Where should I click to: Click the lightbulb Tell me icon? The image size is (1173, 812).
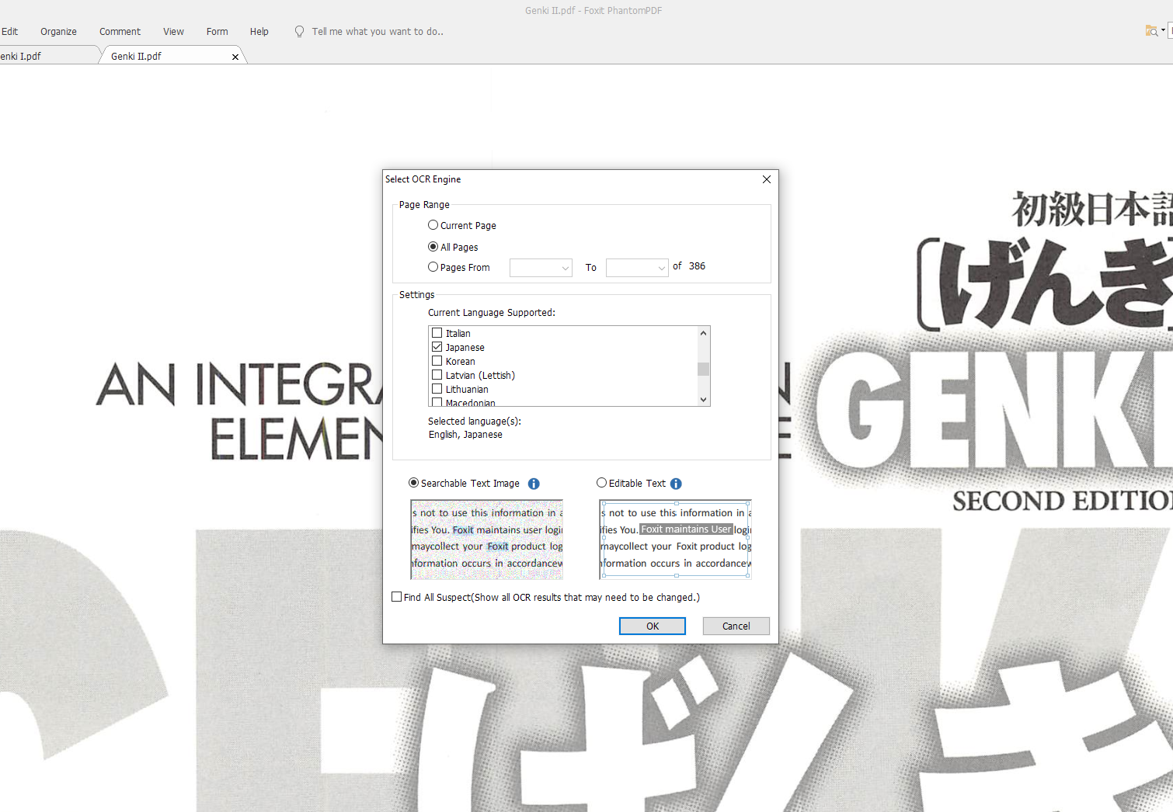[299, 32]
